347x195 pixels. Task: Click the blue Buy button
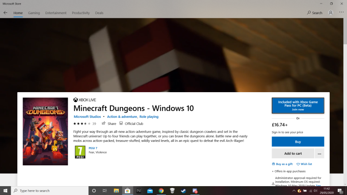[298, 142]
